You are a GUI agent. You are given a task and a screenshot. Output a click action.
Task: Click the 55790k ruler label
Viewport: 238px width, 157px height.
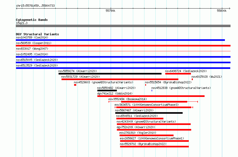[x=110, y=11]
